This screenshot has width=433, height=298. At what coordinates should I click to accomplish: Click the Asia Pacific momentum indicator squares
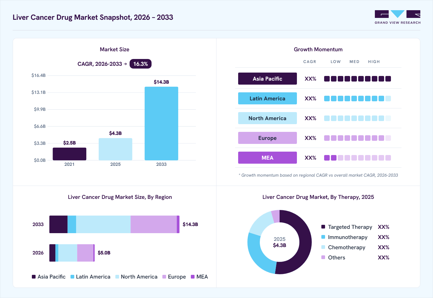pyautogui.click(x=358, y=79)
